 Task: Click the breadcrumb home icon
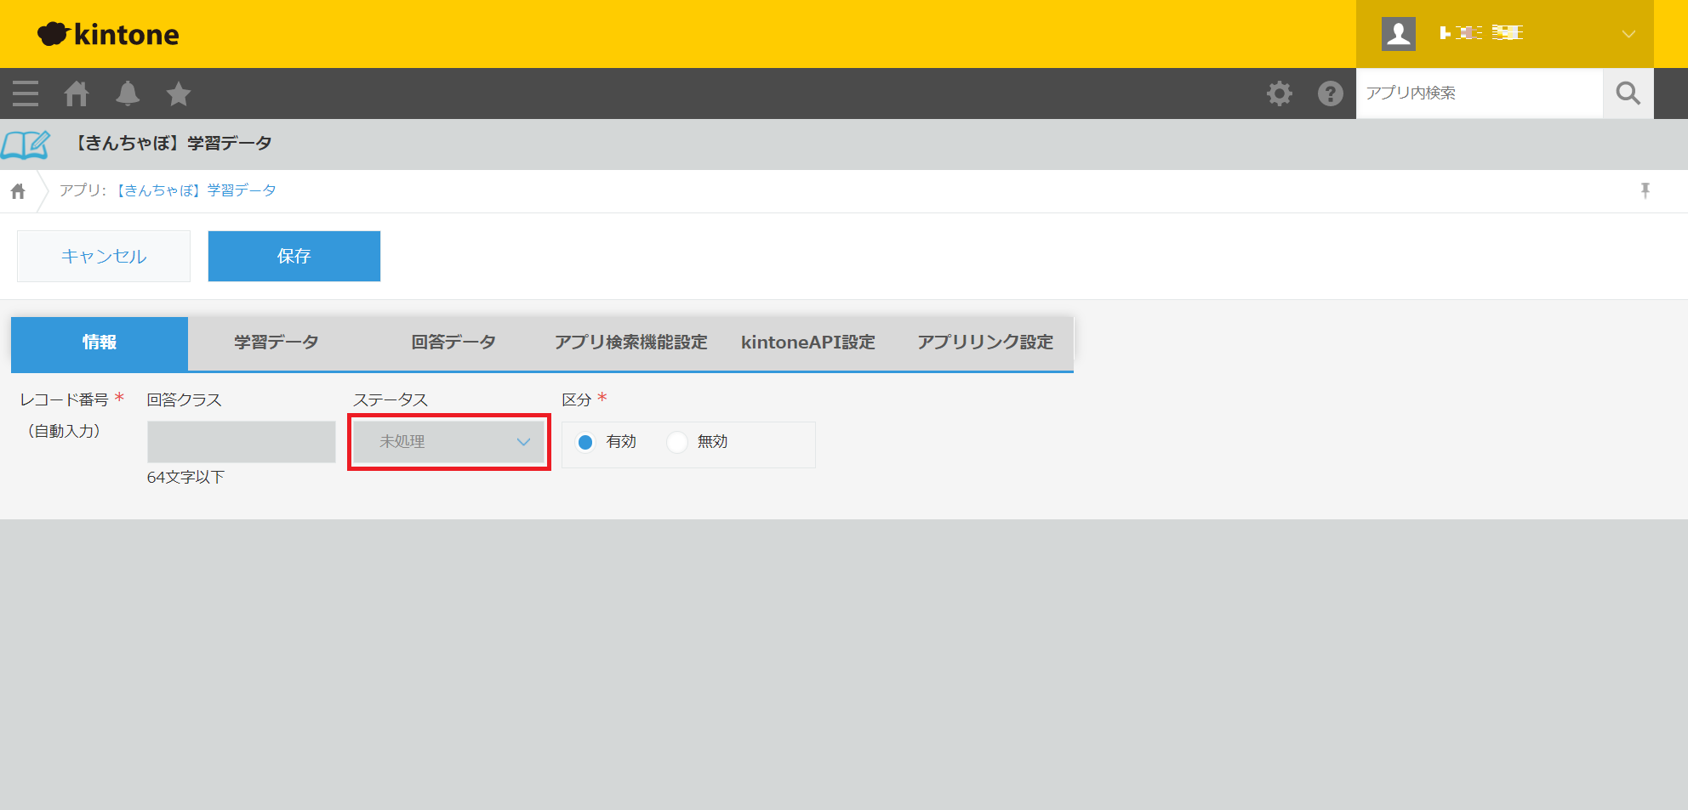tap(18, 191)
